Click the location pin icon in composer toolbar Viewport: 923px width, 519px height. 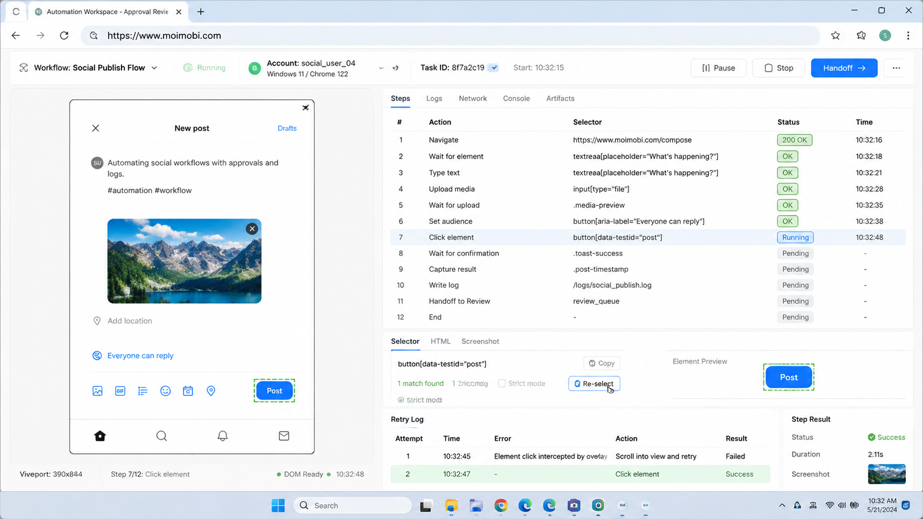pos(211,391)
